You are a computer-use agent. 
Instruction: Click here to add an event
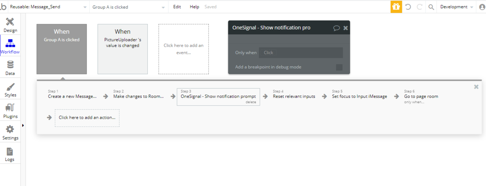click(x=183, y=49)
